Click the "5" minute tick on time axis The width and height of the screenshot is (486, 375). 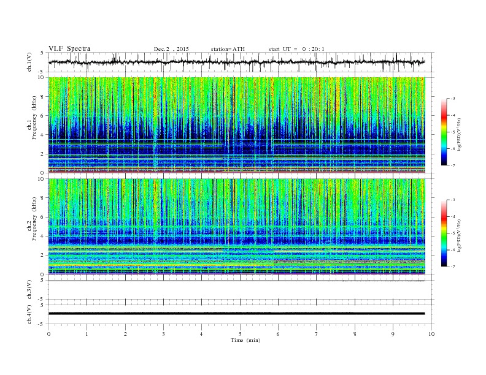[x=240, y=334]
